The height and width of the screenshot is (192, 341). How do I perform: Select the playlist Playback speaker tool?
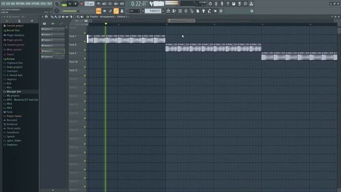tap(82, 17)
